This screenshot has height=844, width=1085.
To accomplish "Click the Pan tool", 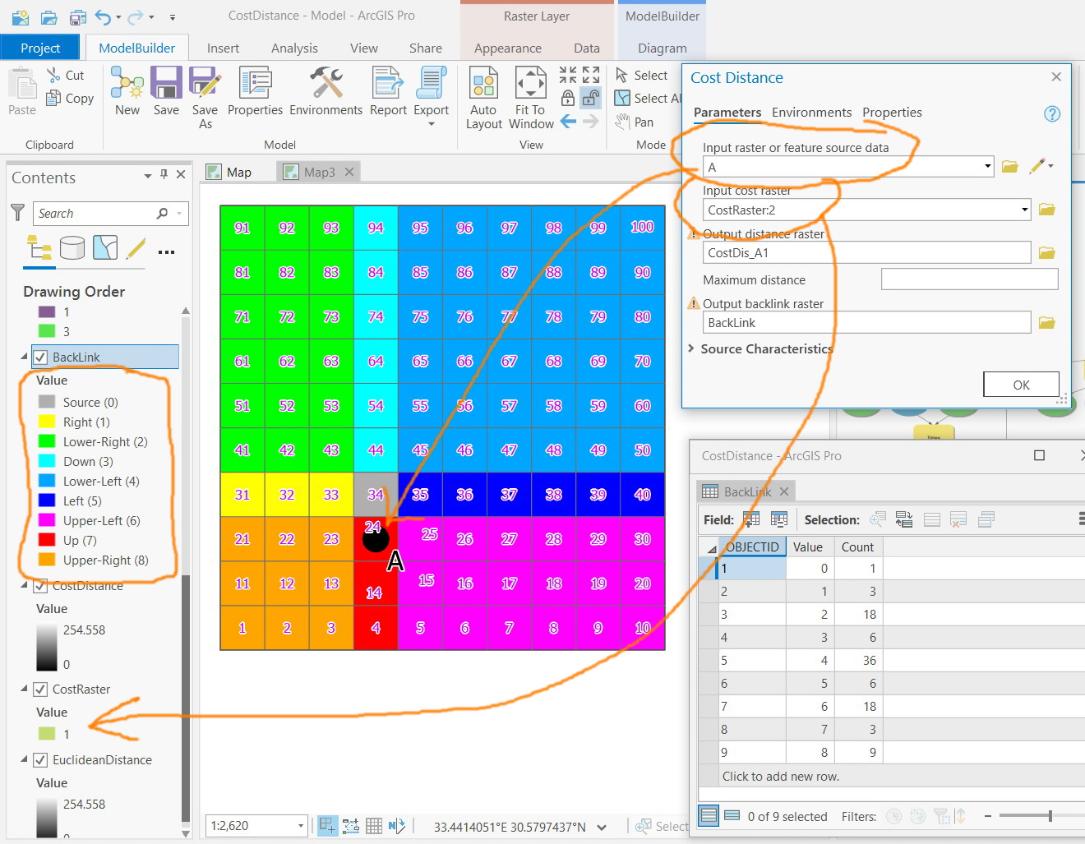I will 635,122.
